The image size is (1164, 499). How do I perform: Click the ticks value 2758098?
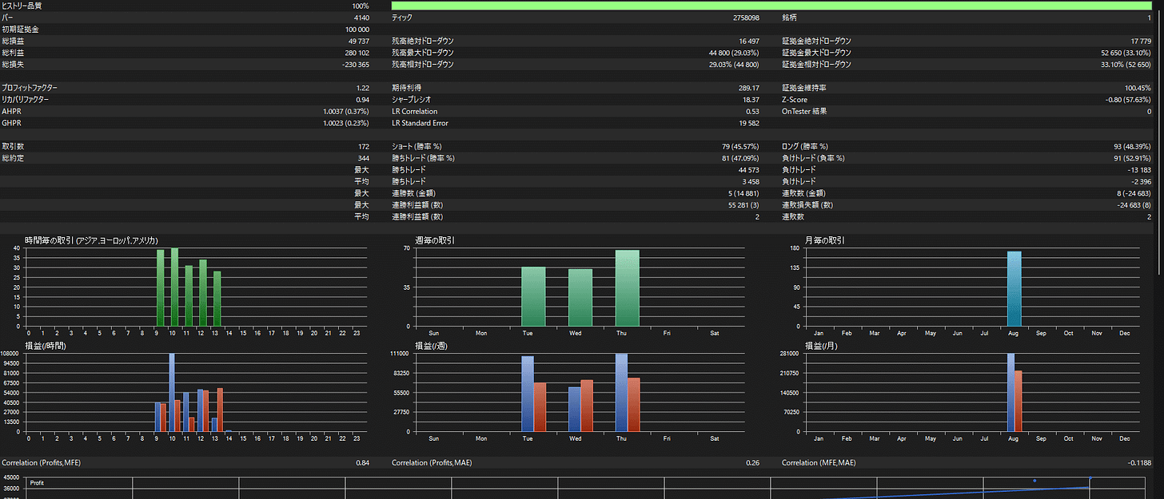tap(746, 18)
